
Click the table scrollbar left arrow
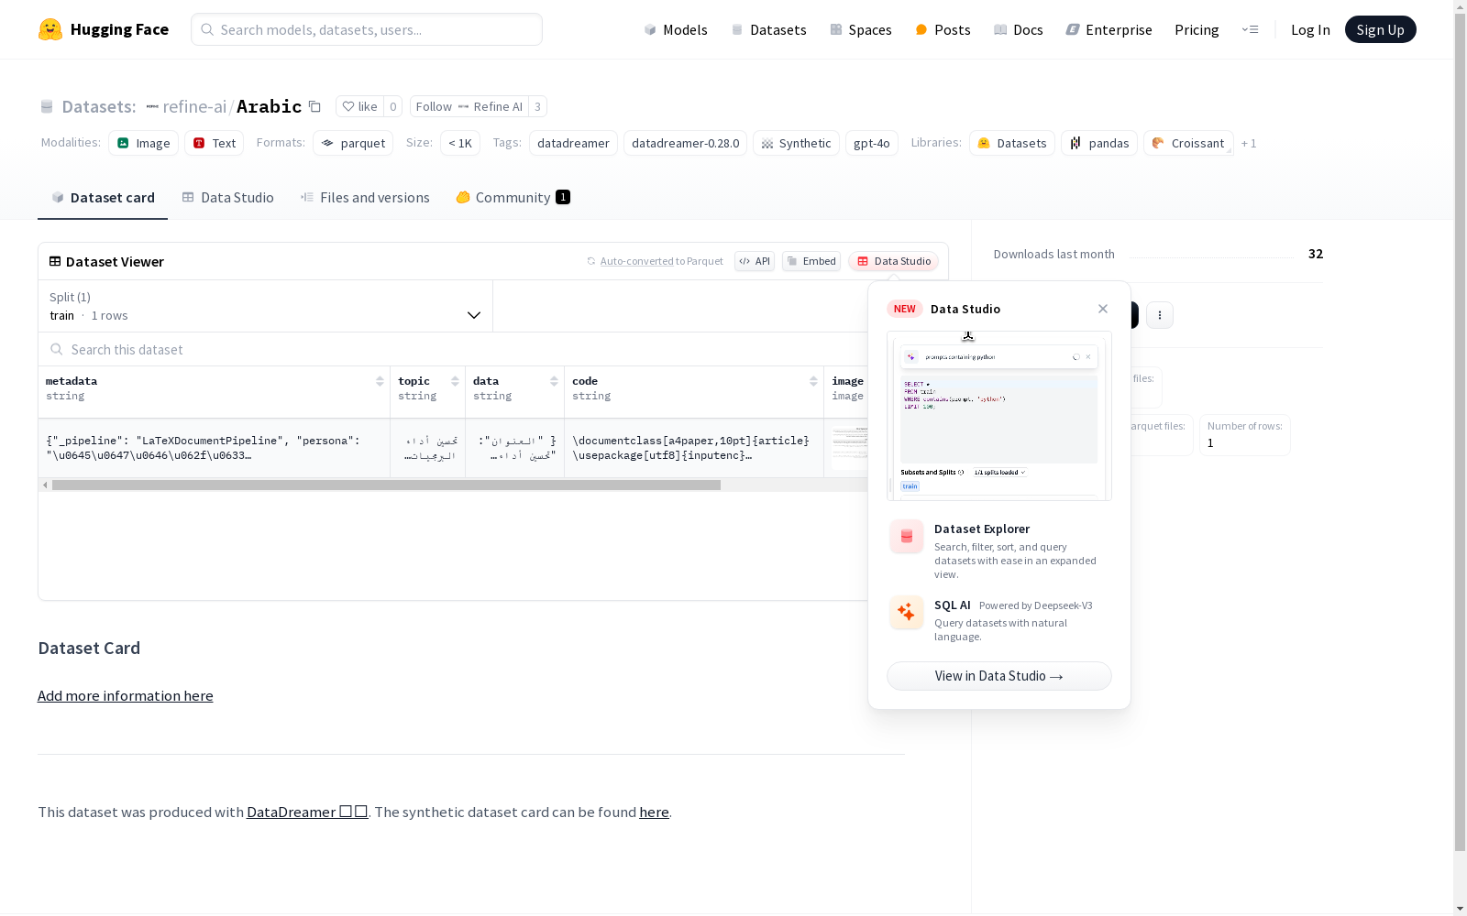tap(45, 485)
